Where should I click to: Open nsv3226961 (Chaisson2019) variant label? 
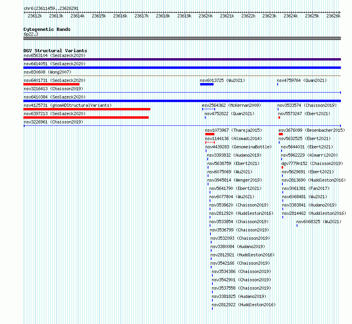tap(53, 122)
